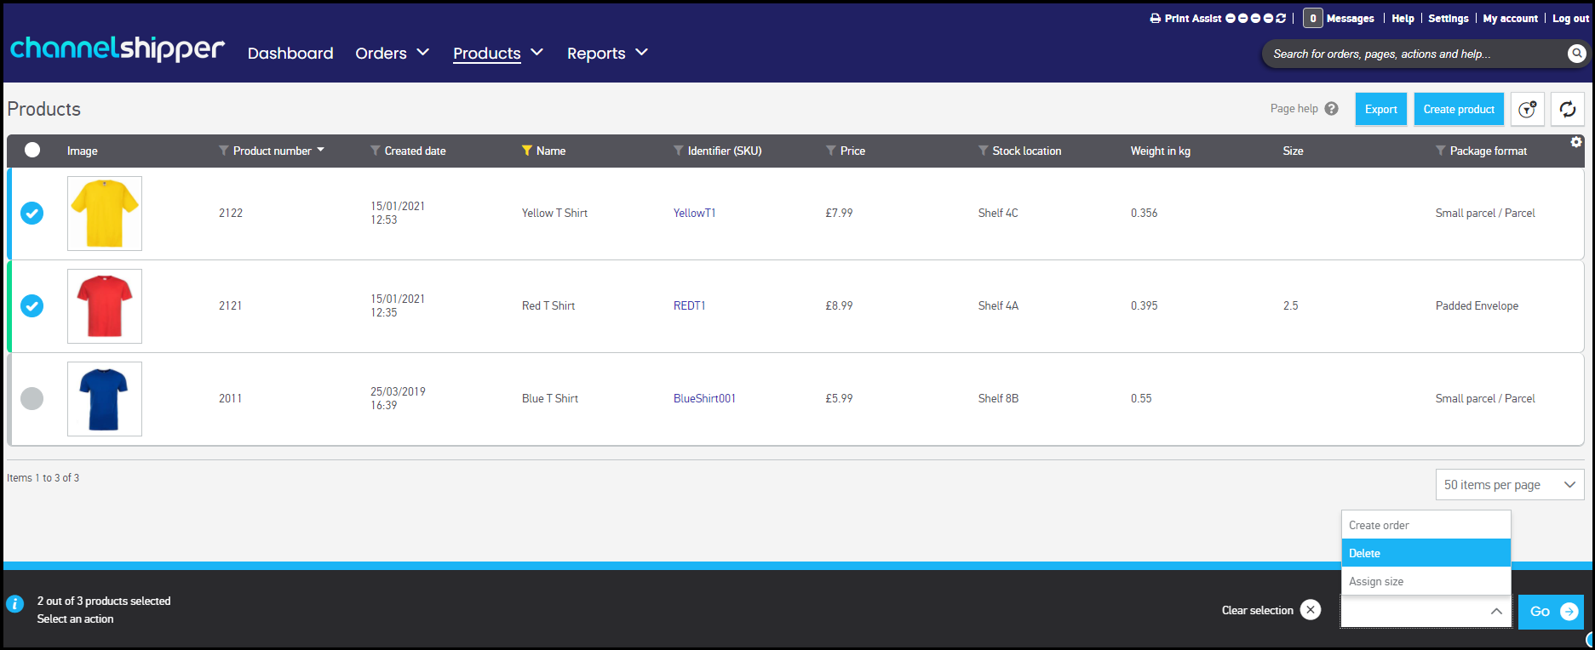The image size is (1595, 650).
Task: Select the Blue T Shirt row
Action: [32, 398]
